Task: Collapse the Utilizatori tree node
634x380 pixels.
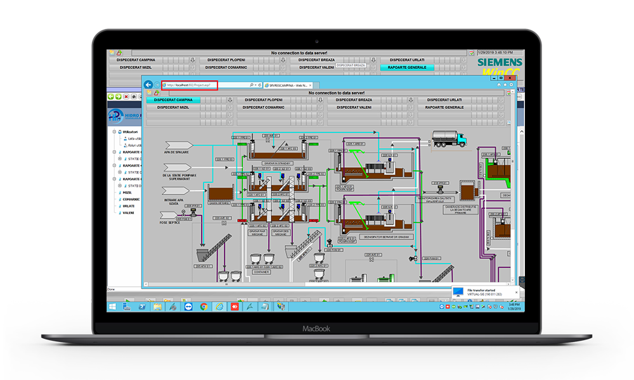Action: 114,132
